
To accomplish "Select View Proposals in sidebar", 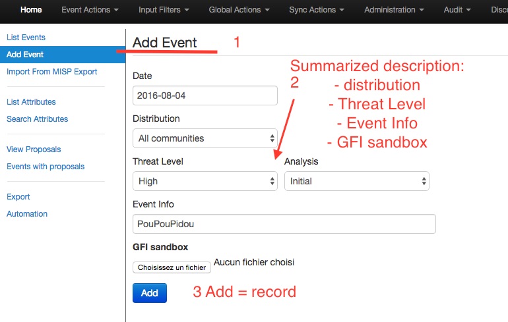I will (34, 149).
